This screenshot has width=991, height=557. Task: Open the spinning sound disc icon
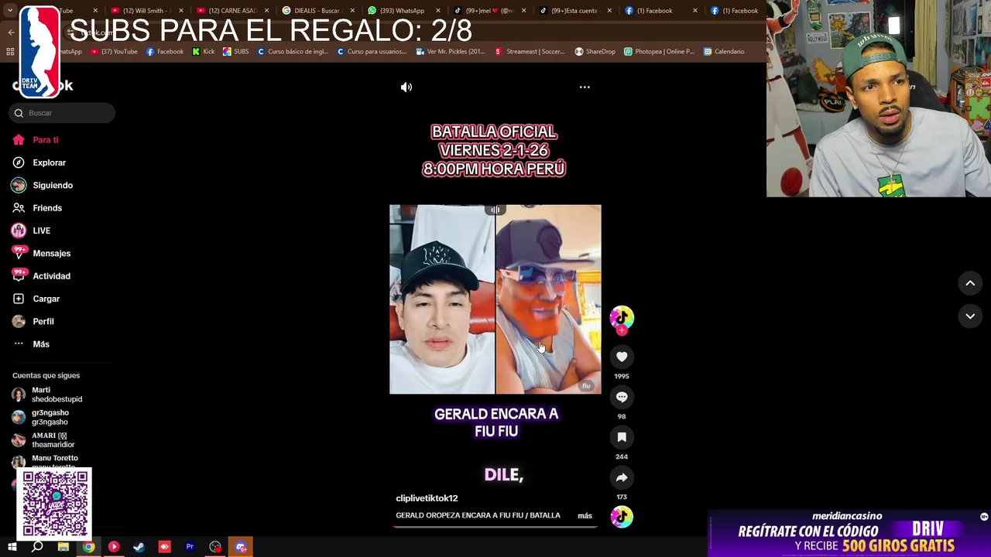coord(622,517)
